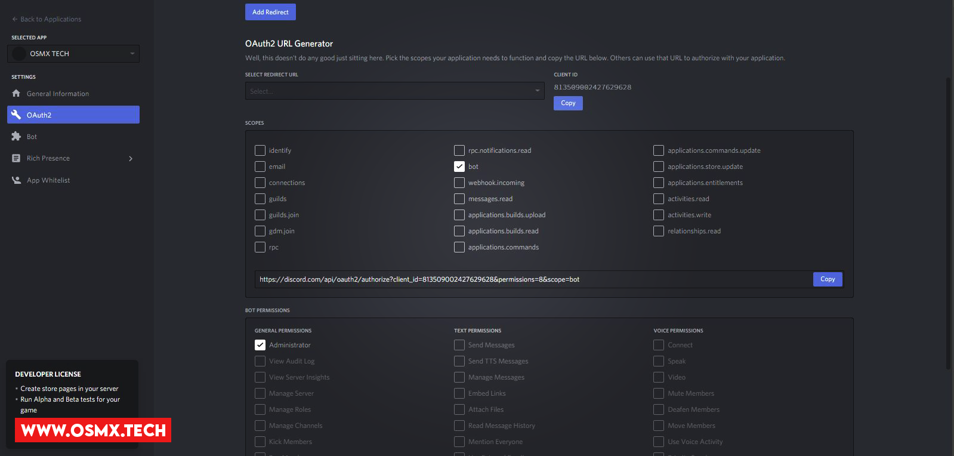Check the Embed Links permission
Image resolution: width=954 pixels, height=456 pixels.
click(x=459, y=393)
